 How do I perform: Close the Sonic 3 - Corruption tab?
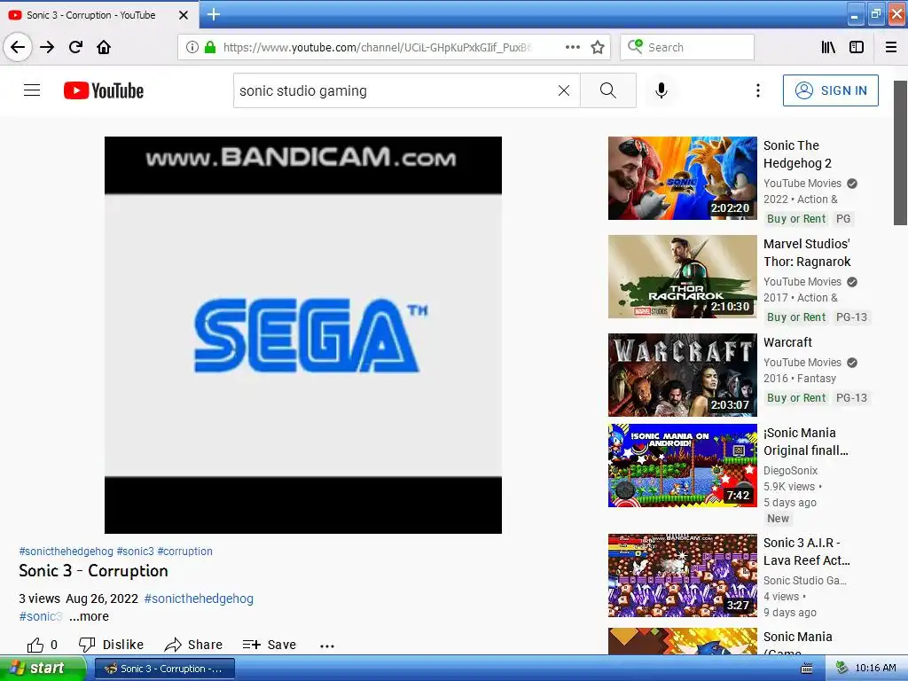184,15
